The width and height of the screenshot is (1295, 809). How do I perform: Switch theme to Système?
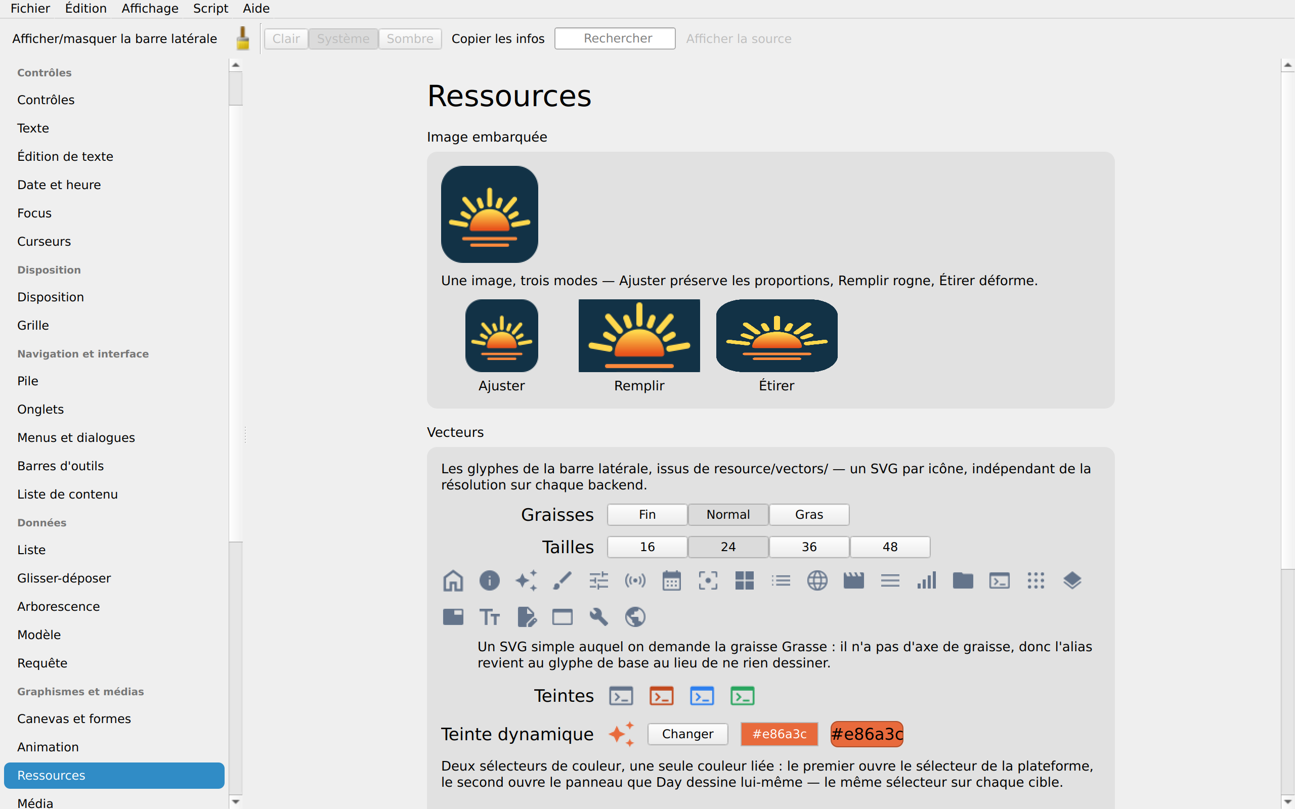pos(343,38)
